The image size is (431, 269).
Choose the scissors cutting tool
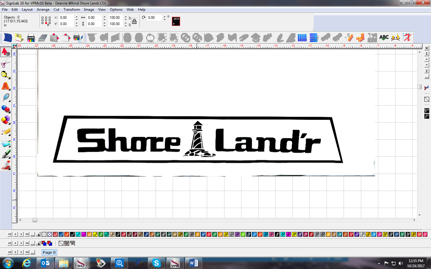coord(5,63)
